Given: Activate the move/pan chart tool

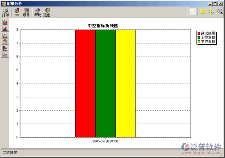Looking at the screenshot, I should (x=211, y=12).
